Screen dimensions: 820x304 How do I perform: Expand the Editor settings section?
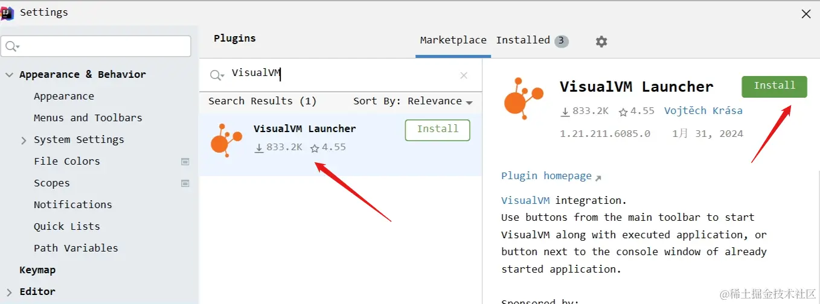tap(9, 292)
